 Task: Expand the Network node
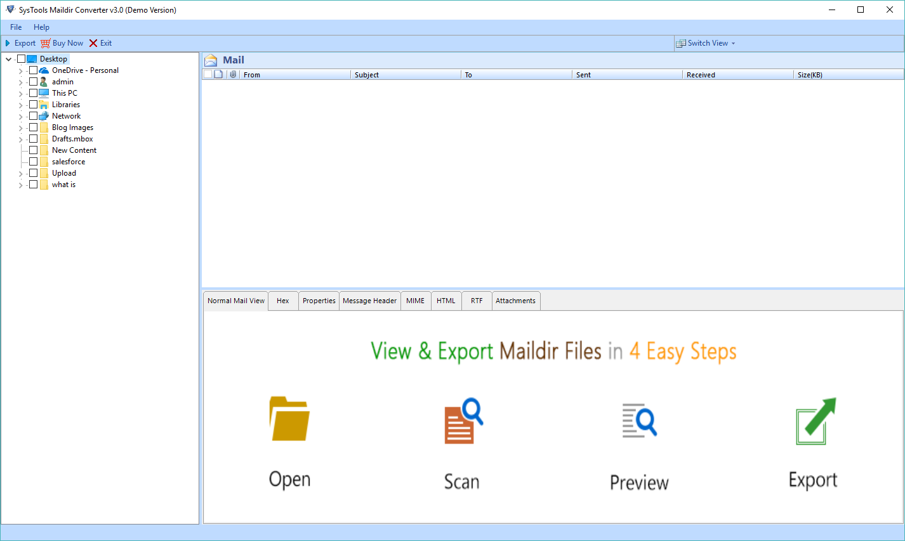20,117
